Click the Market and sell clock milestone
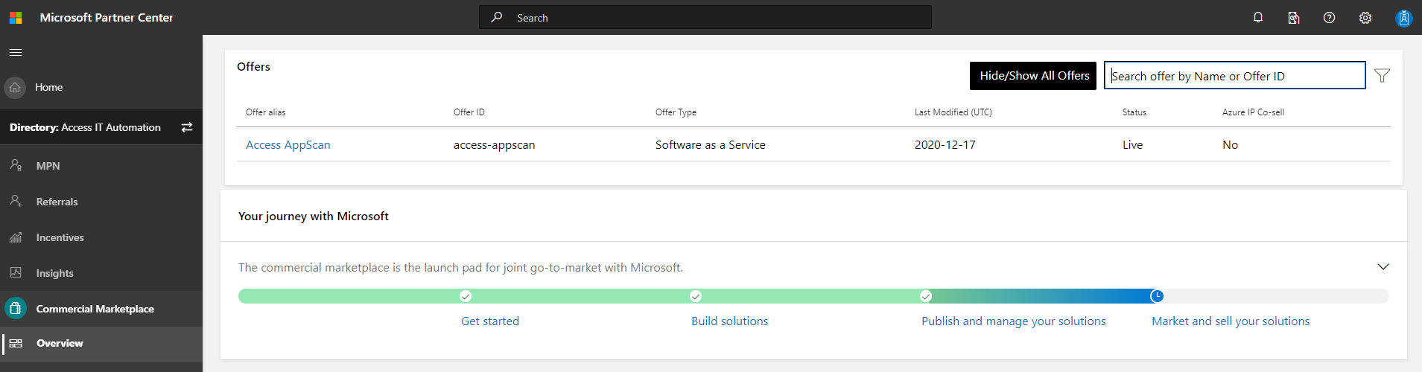Screen dimensions: 1422x372 coord(1157,296)
